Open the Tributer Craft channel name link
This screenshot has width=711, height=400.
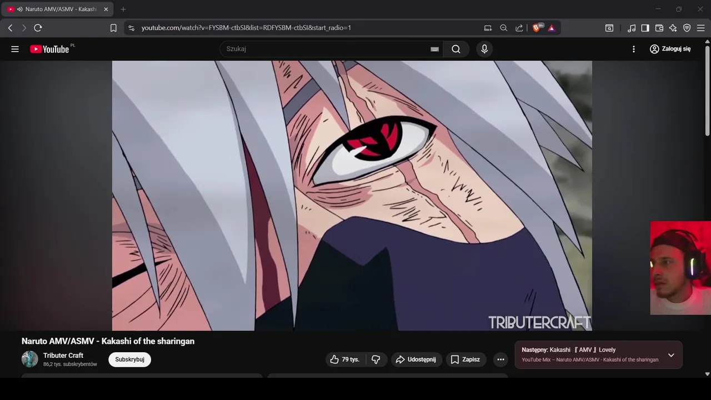pyautogui.click(x=63, y=356)
